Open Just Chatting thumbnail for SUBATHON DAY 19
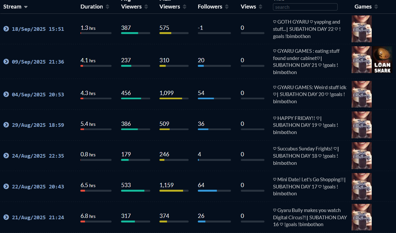This screenshot has height=233, width=396. pyautogui.click(x=362, y=125)
